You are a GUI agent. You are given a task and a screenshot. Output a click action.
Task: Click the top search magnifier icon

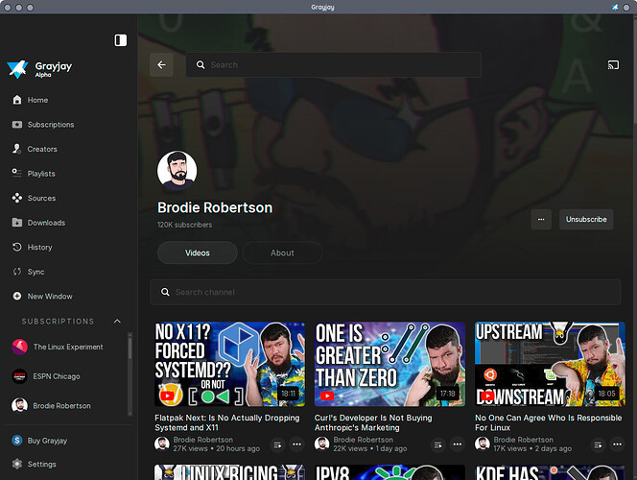201,64
